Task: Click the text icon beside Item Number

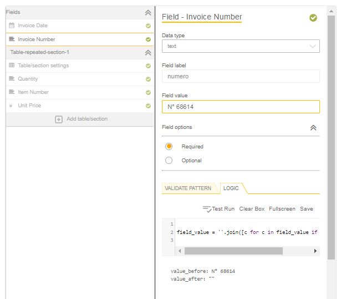Action: [x=12, y=92]
